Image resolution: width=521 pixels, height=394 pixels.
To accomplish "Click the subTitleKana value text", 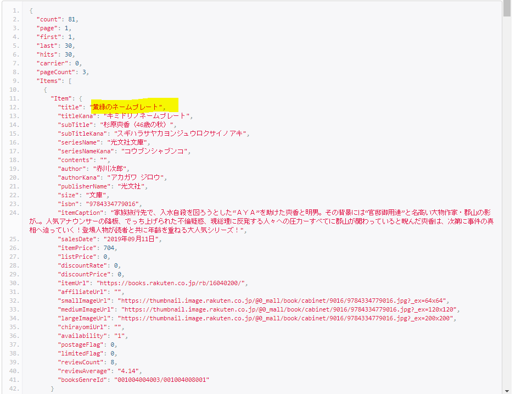I will tap(181, 134).
